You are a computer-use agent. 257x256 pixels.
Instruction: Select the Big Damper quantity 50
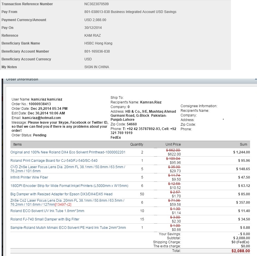point(142,194)
